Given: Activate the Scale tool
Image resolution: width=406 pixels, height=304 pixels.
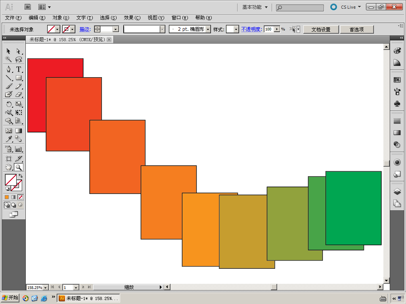Looking at the screenshot, I should pos(18,104).
